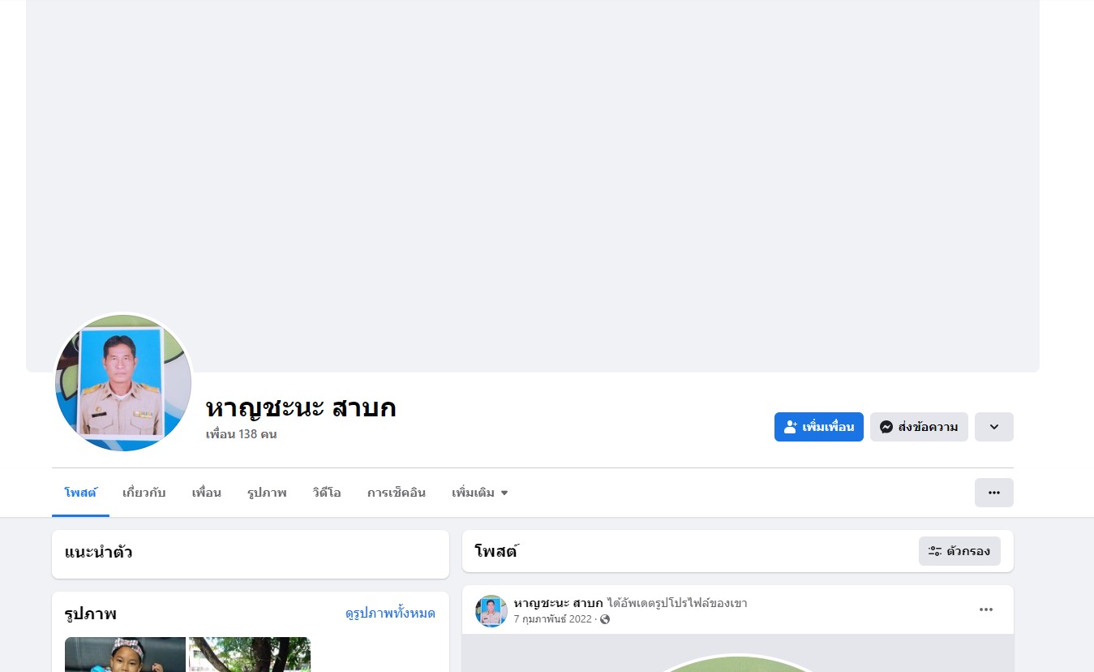The height and width of the screenshot is (672, 1094).
Task: Expand the chevron dropdown next to ส่งข้อความ
Action: point(993,427)
